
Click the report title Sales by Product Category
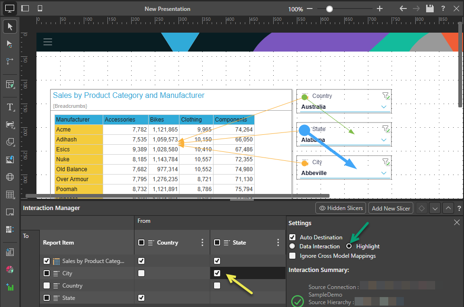pos(128,95)
